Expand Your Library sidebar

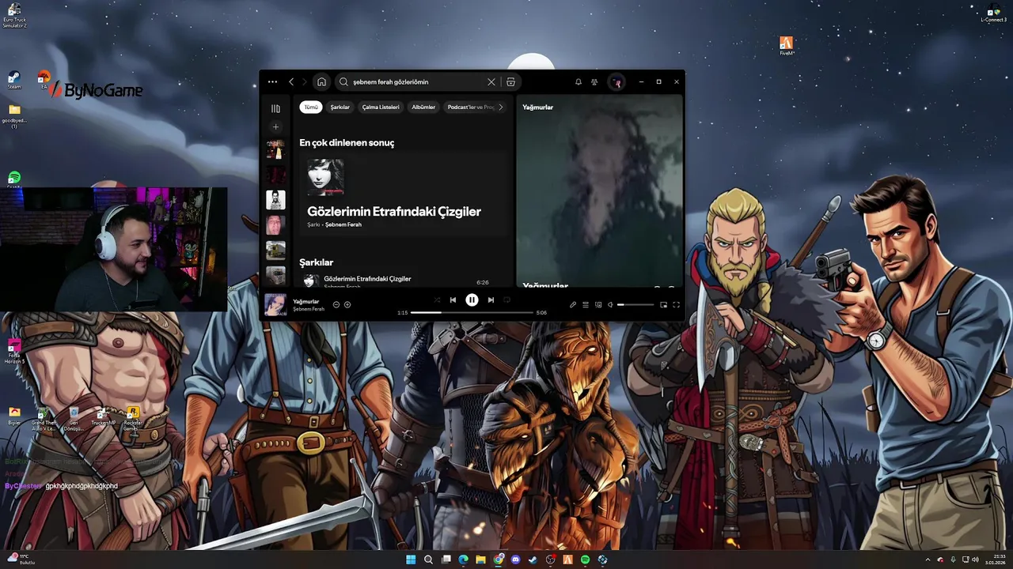(275, 108)
